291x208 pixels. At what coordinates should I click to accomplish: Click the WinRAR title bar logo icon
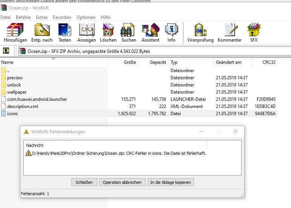4,8
